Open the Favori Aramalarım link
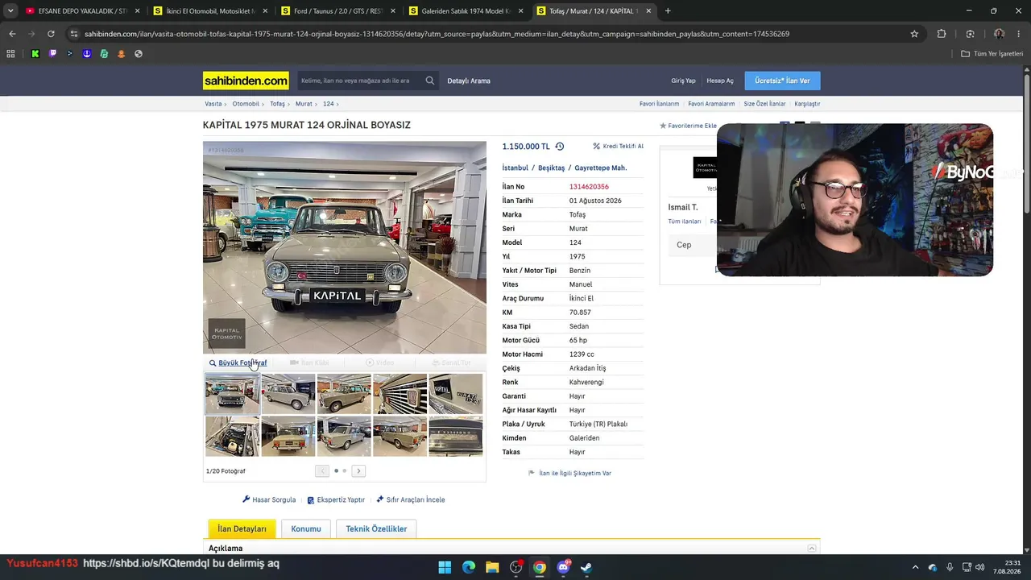This screenshot has width=1031, height=580. tap(711, 104)
